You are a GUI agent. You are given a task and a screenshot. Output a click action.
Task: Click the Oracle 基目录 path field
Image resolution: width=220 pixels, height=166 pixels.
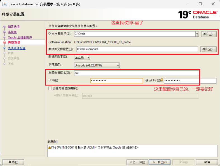135,34
